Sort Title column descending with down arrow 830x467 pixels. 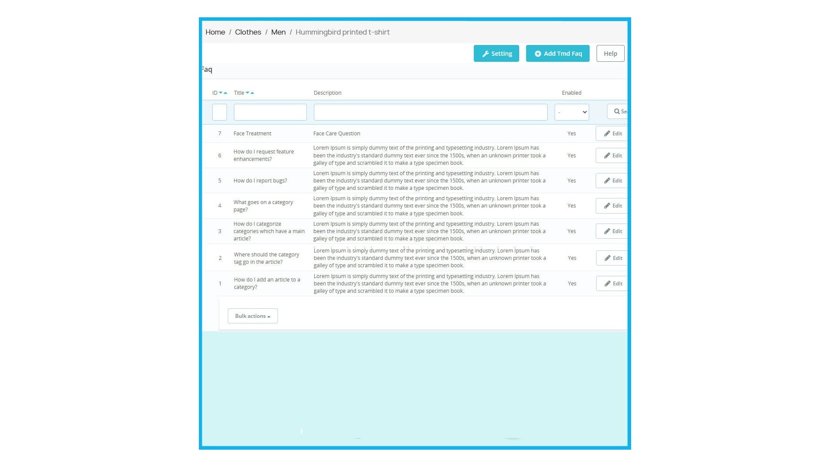coord(247,93)
